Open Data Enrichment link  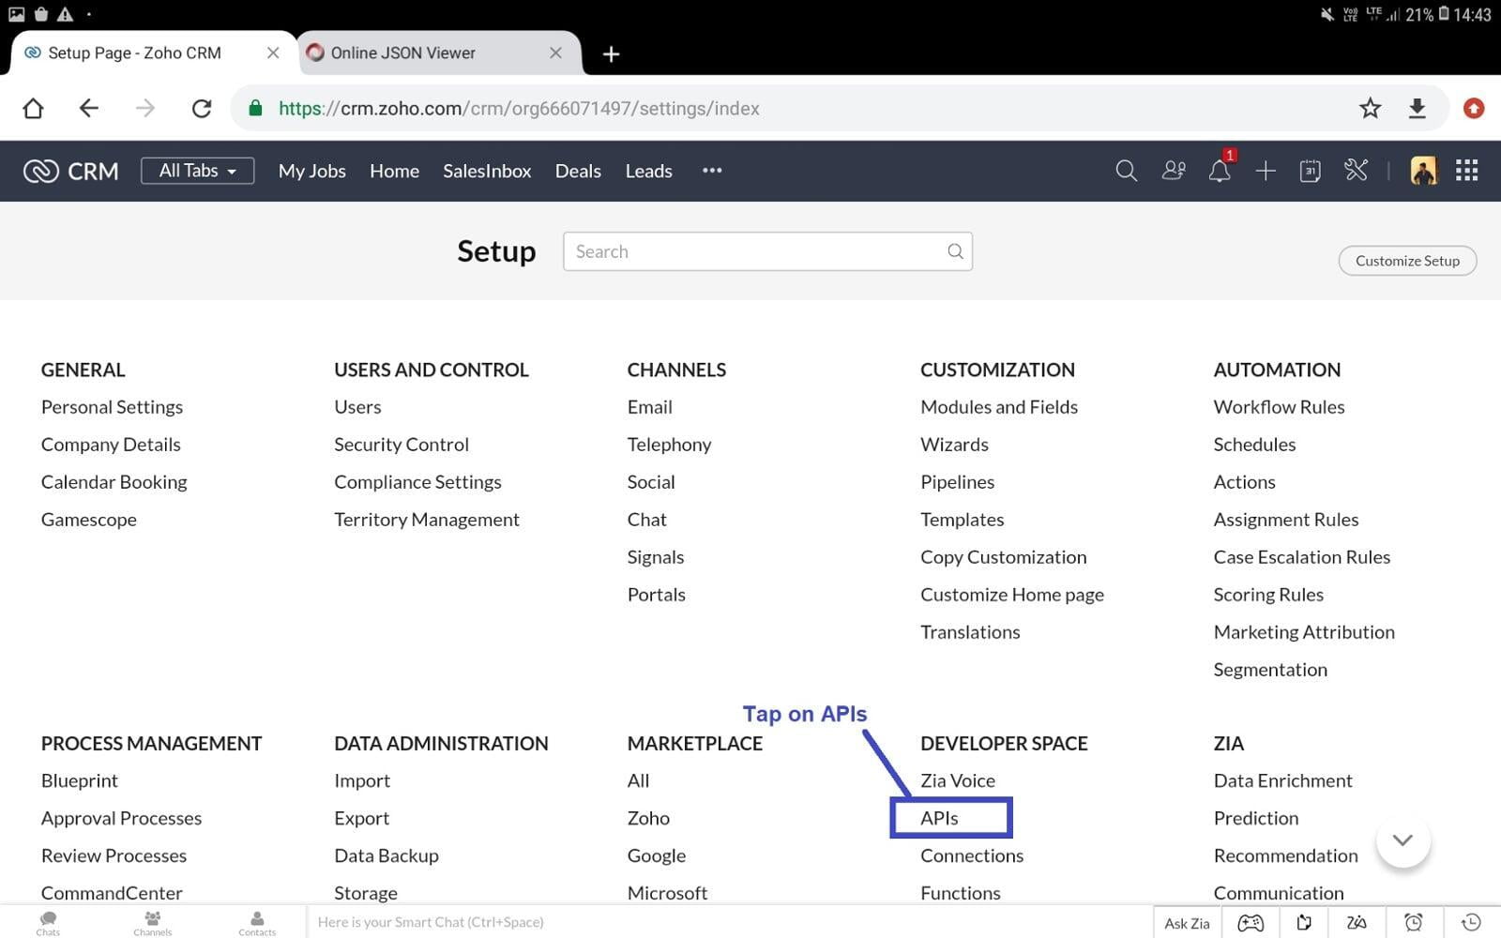pos(1282,780)
